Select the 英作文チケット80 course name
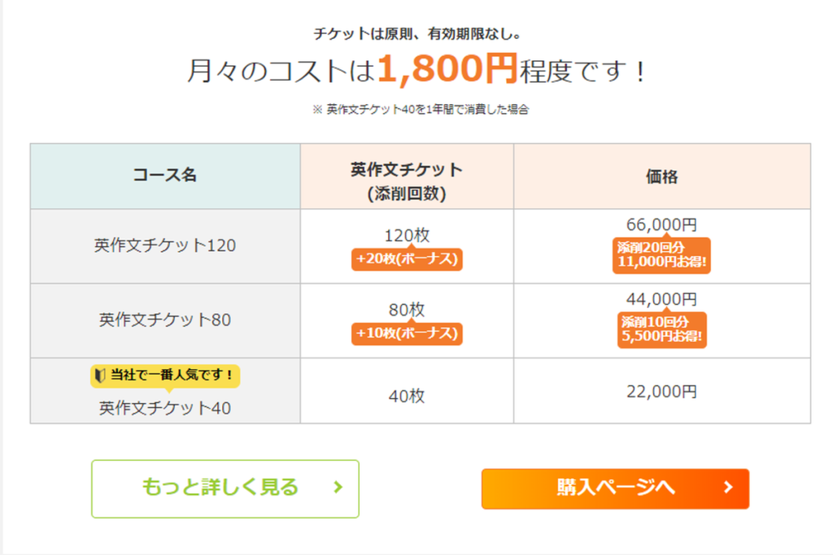Viewport: 833px width, 555px height. pyautogui.click(x=165, y=320)
